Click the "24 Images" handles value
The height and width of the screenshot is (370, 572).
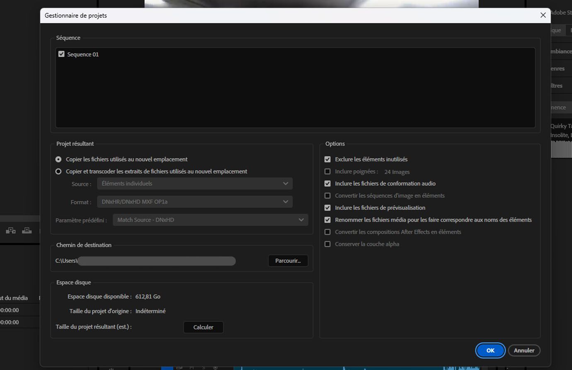397,172
